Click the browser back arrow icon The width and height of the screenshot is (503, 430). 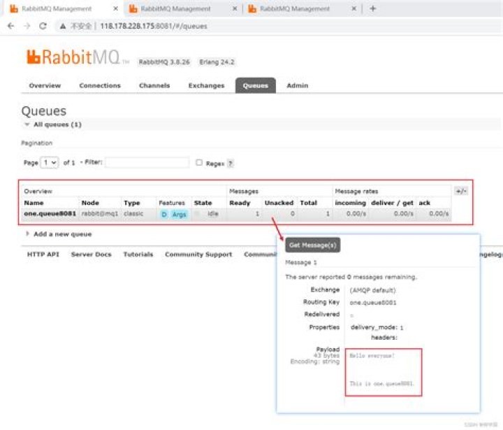pyautogui.click(x=10, y=26)
